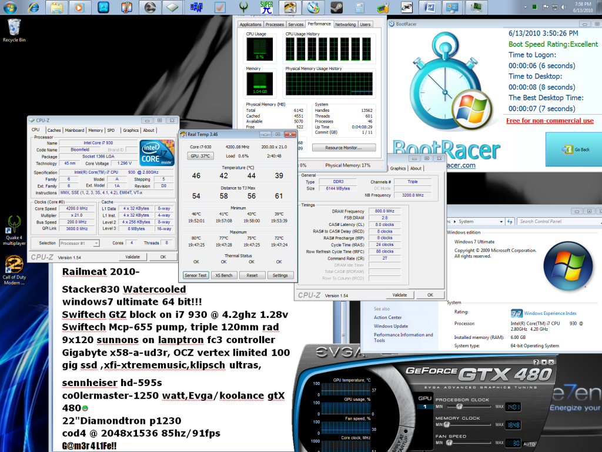Open Free for non-commercial use link

pyautogui.click(x=550, y=121)
